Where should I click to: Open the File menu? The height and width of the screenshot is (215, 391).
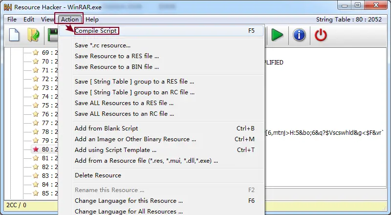point(12,19)
